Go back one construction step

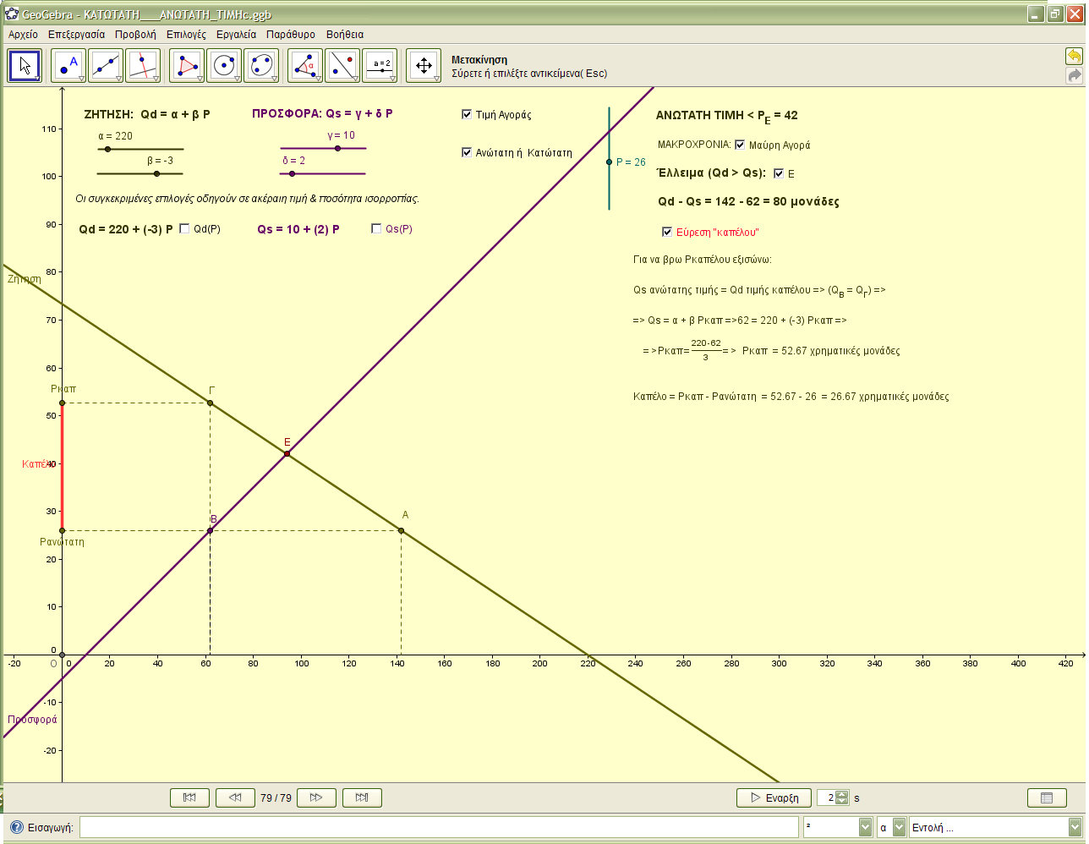tap(235, 797)
